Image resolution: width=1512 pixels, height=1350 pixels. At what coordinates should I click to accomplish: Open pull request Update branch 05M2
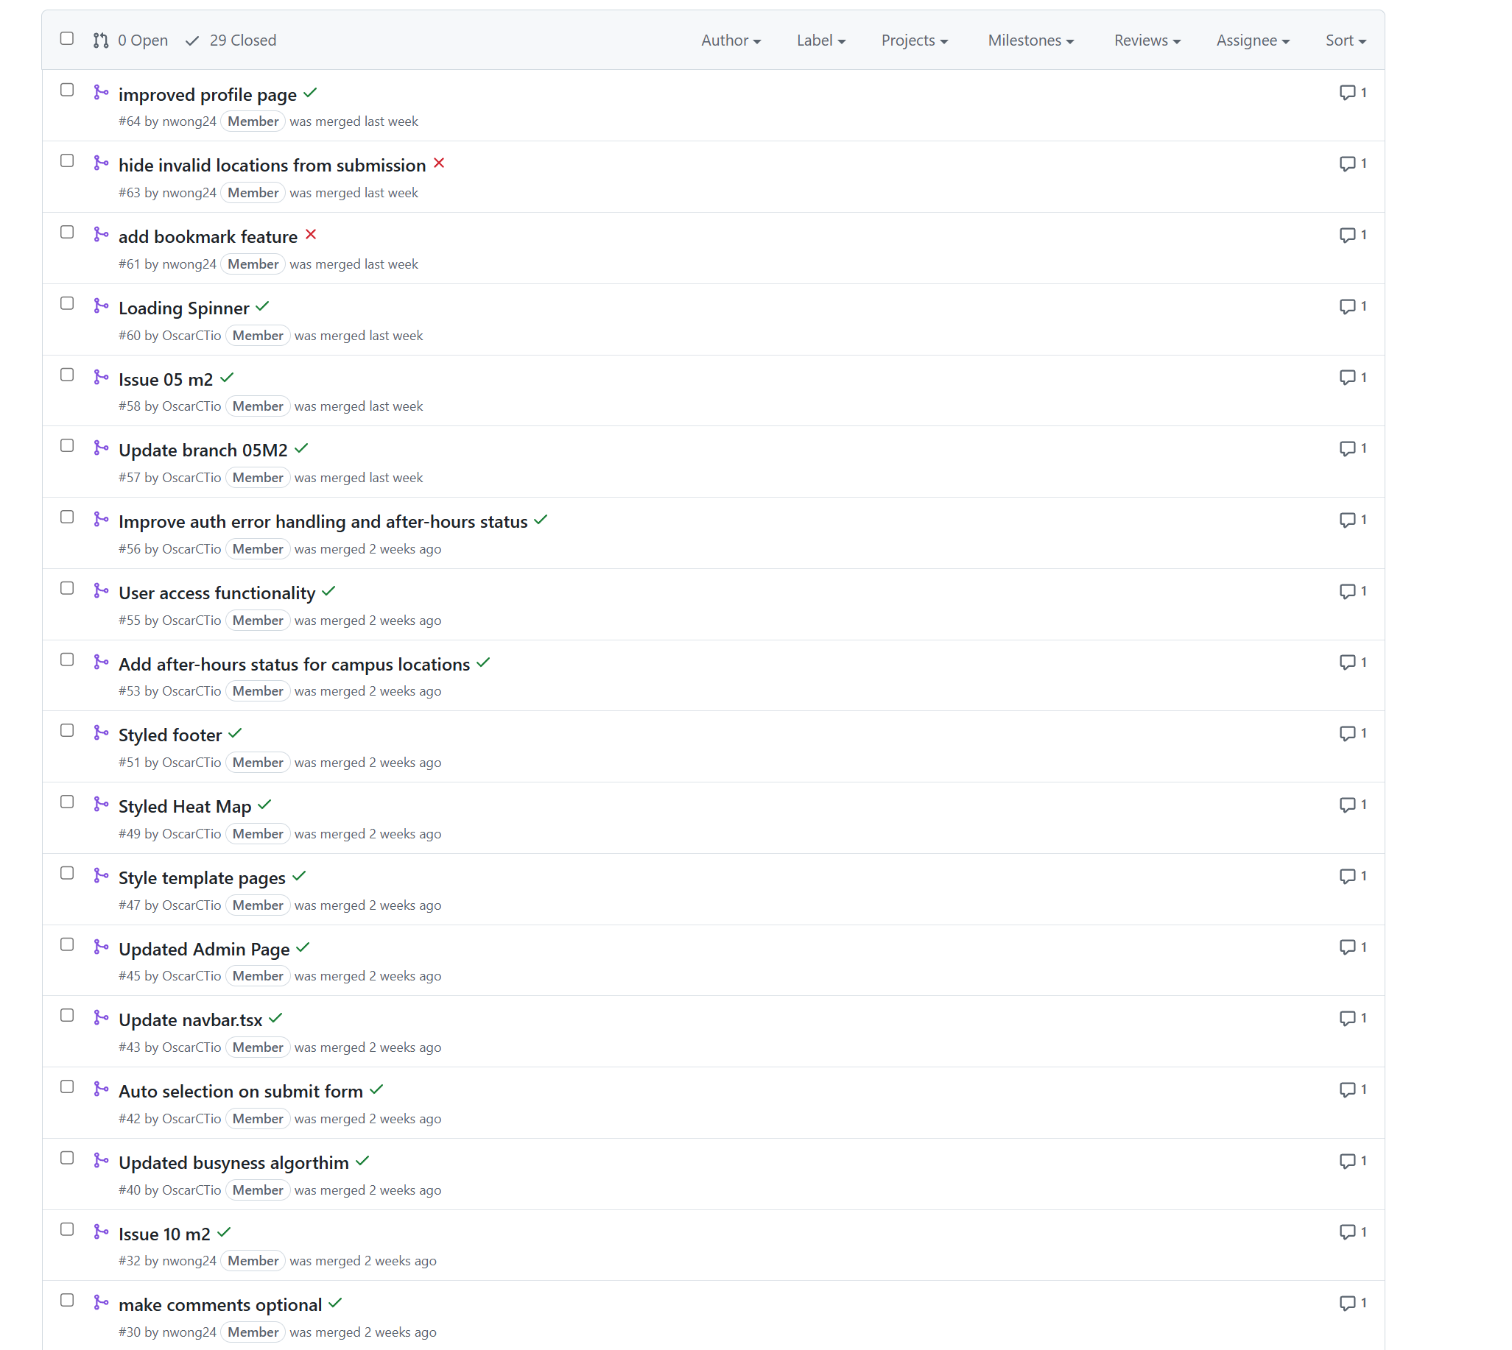click(203, 451)
